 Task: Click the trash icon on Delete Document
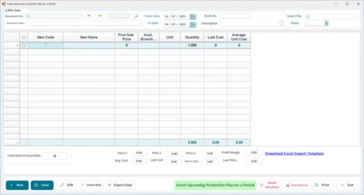click(262, 185)
